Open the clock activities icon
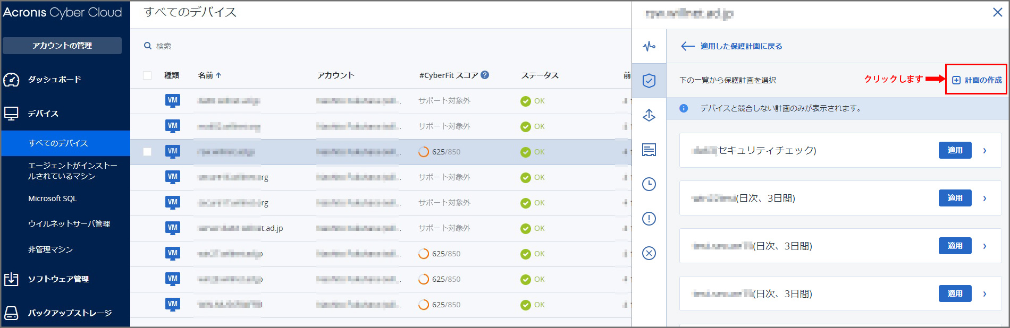 pos(649,184)
